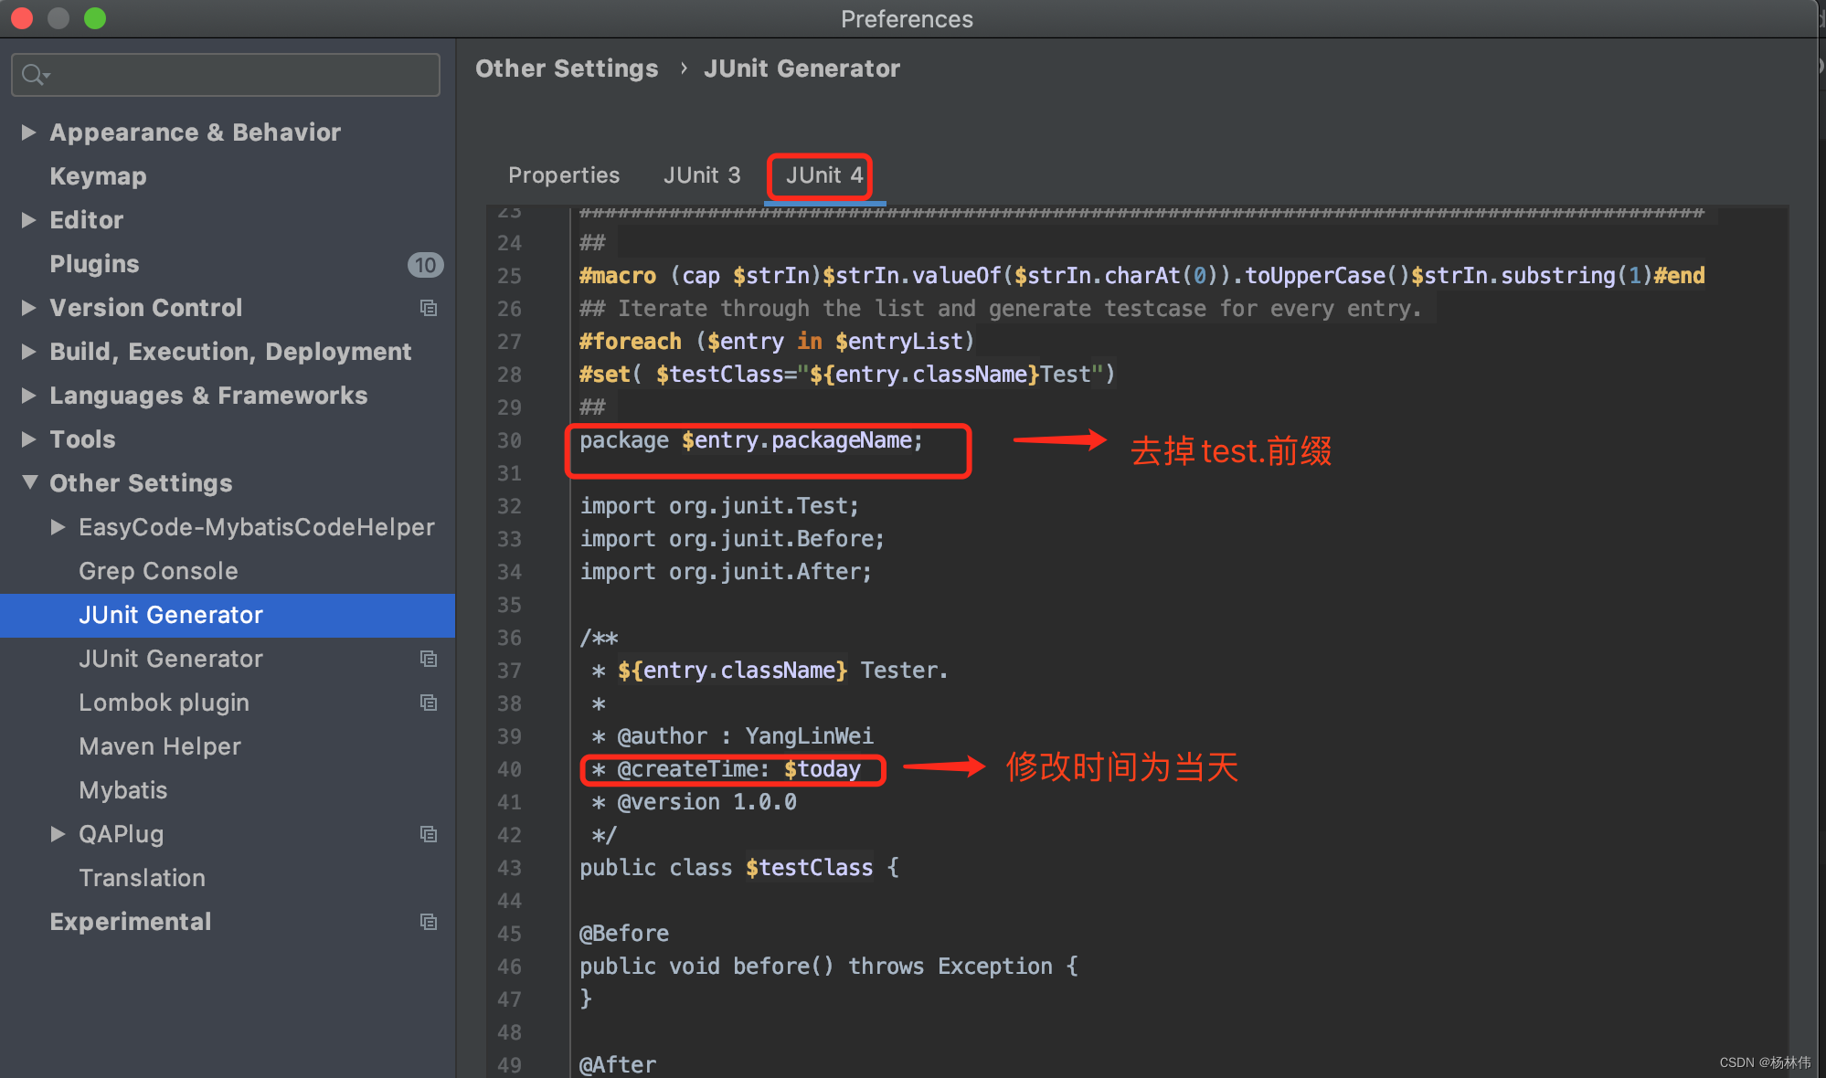
Task: Open the Properties tab
Action: [x=563, y=175]
